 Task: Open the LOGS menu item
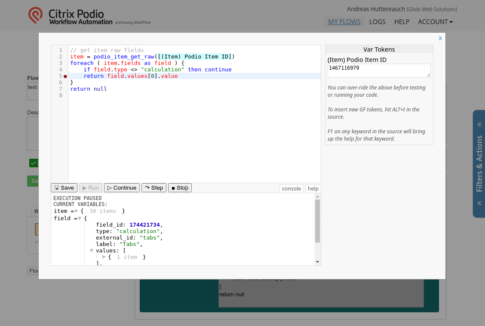(x=378, y=22)
